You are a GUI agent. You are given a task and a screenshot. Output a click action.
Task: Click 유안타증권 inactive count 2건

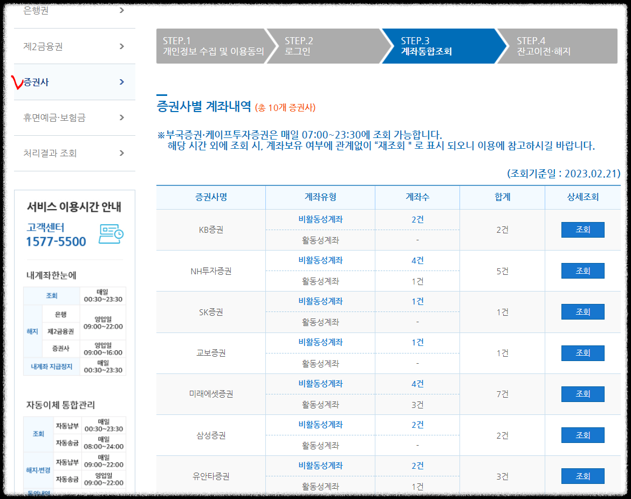[417, 466]
